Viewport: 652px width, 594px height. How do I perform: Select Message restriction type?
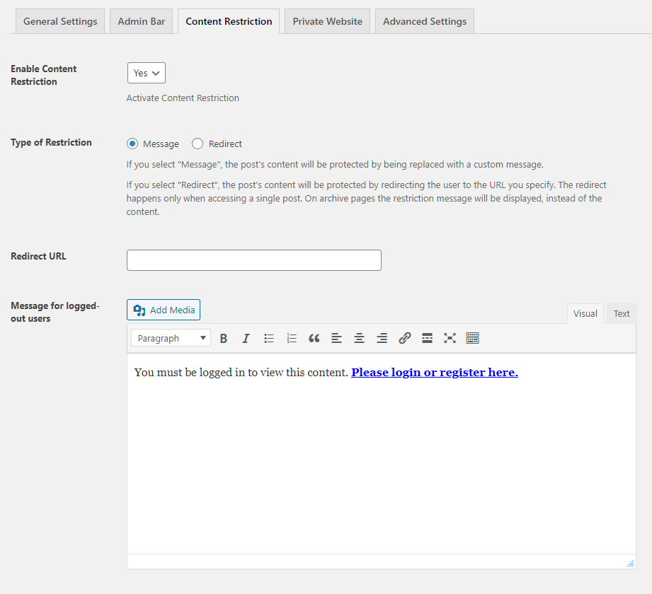(x=132, y=144)
